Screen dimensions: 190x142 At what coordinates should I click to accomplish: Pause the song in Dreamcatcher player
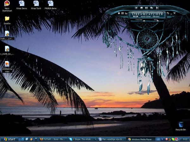coord(146,8)
